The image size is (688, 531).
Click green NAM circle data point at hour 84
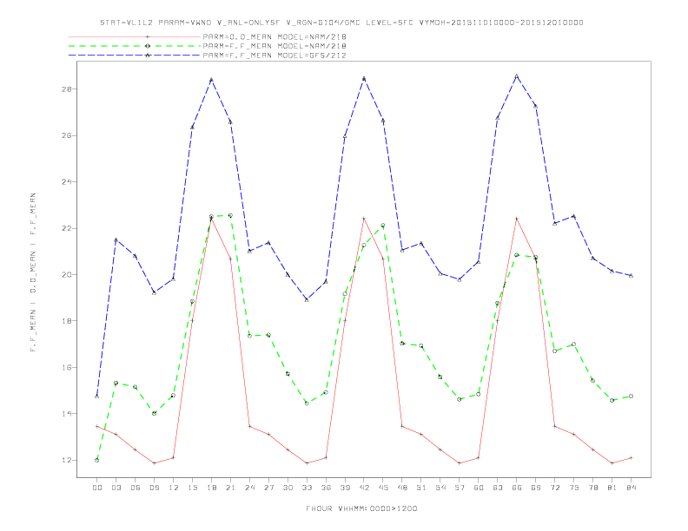[x=631, y=396]
